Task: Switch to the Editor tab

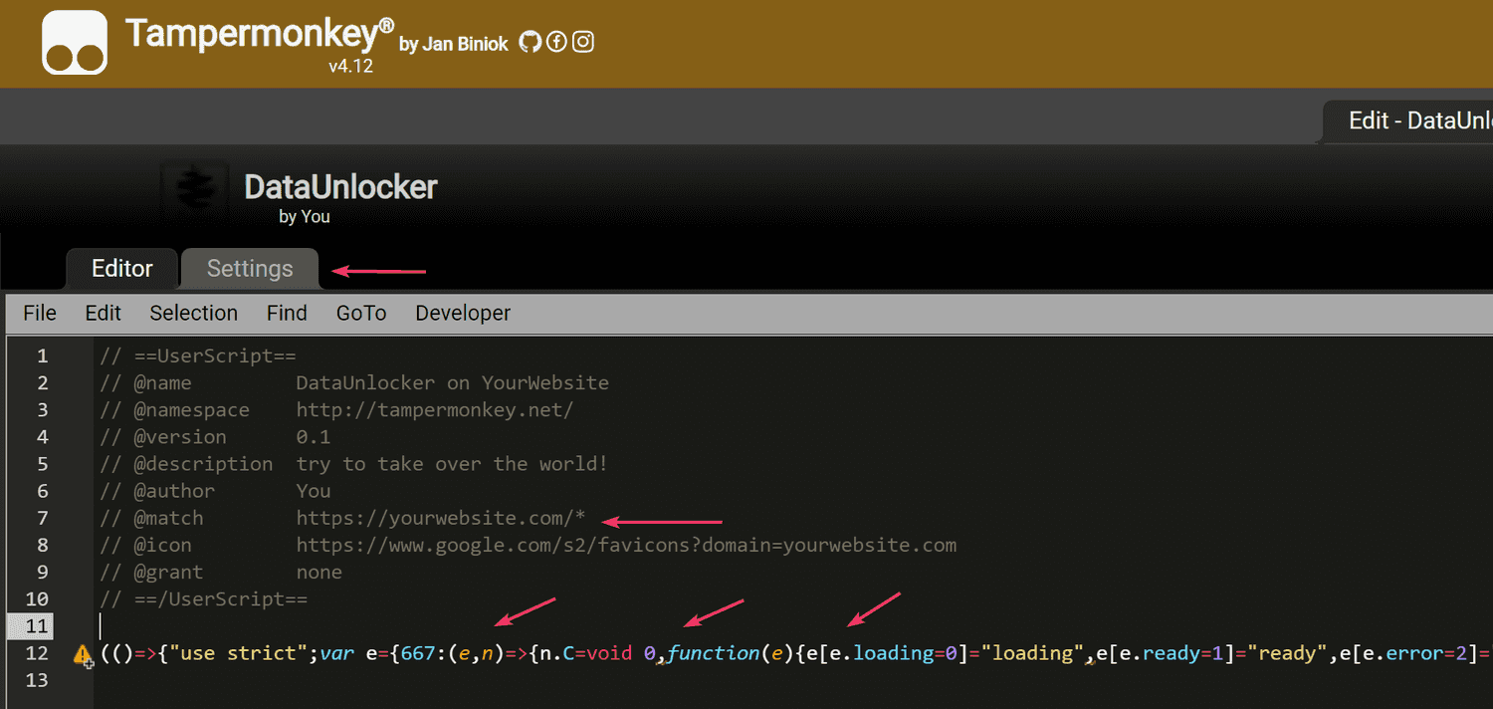Action: click(121, 269)
